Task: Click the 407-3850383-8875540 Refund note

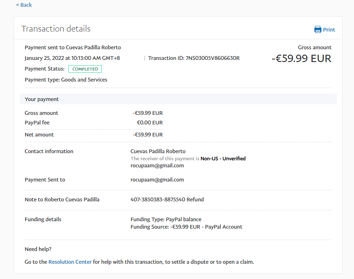Action: [167, 200]
